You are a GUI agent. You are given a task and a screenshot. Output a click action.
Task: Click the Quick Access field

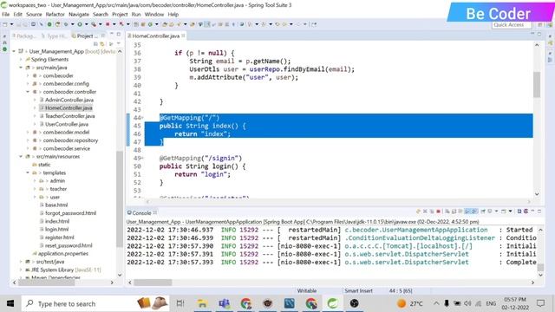click(512, 25)
